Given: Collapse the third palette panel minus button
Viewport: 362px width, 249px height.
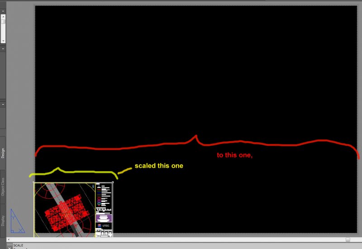Looking at the screenshot, I should (3, 104).
